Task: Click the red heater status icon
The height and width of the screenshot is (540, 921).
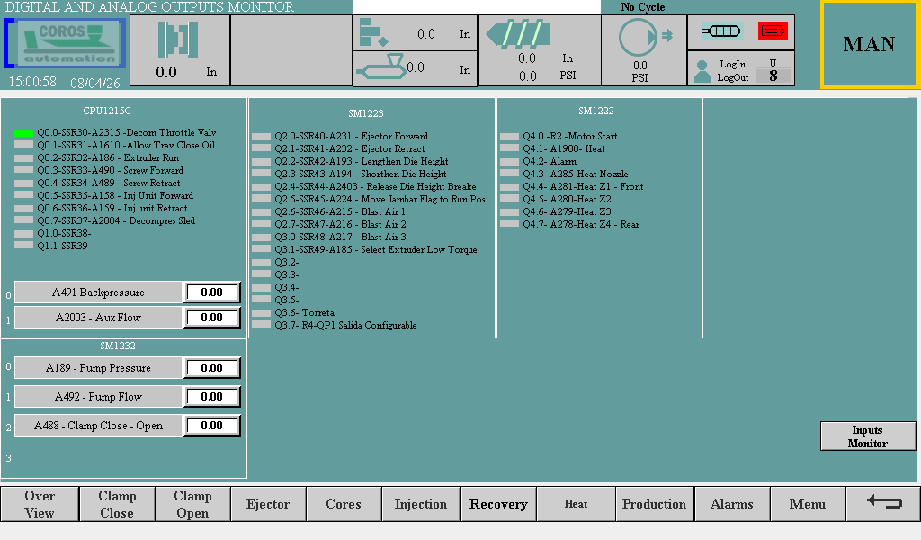Action: coord(772,31)
